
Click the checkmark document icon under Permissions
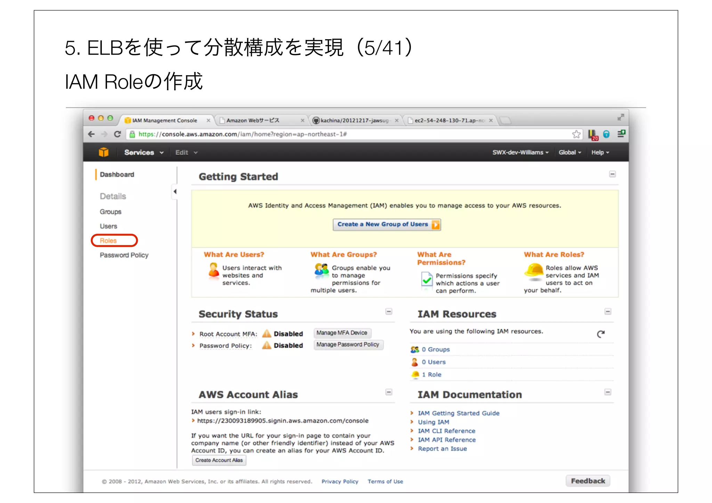pos(427,279)
